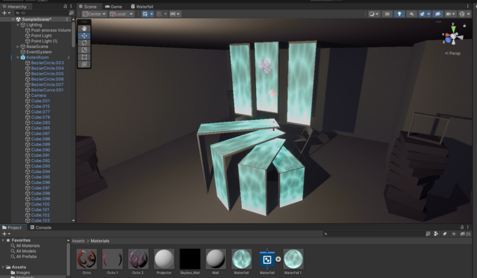The height and width of the screenshot is (278, 477).
Task: Toggle hidden objects visibility with the crossed-eye button
Action: [x=437, y=14]
